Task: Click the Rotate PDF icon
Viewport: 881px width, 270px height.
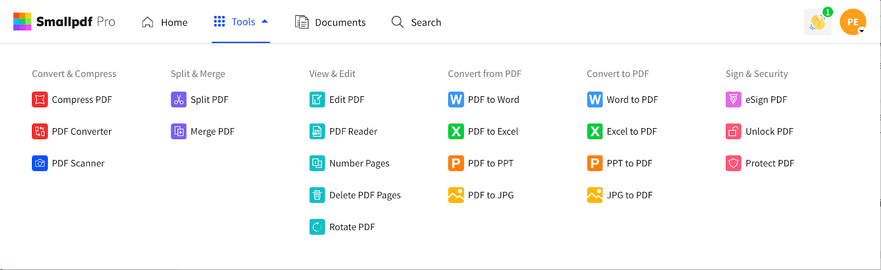Action: pos(317,227)
